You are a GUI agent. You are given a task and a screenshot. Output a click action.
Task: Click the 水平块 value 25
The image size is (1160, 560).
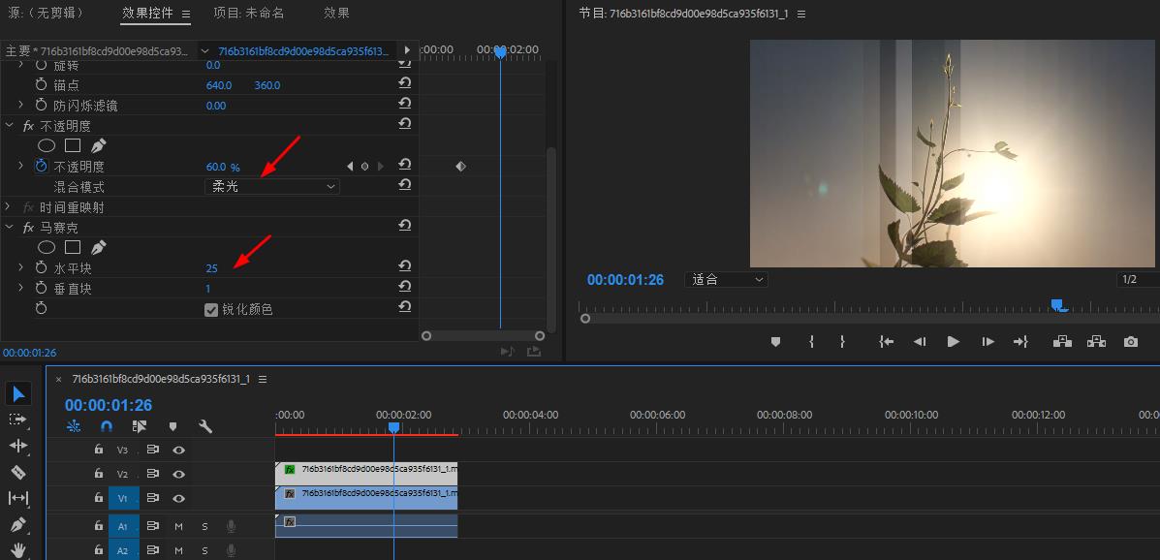211,268
